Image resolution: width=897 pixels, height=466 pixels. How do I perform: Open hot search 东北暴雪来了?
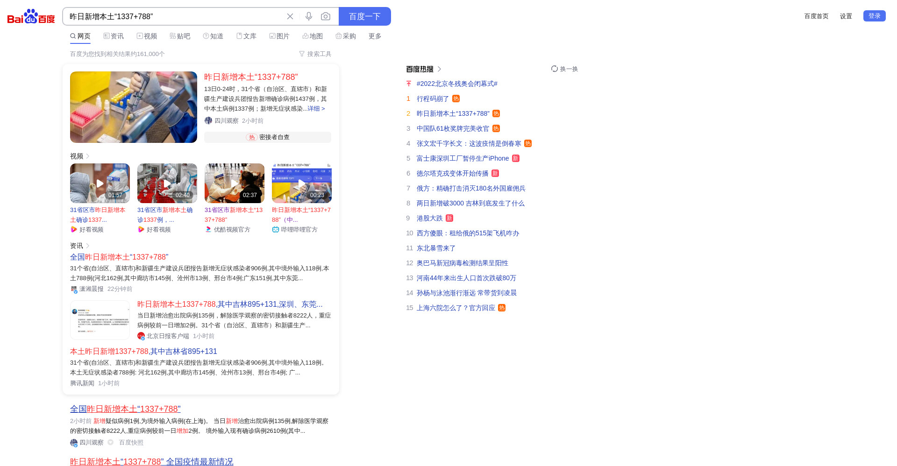pos(436,248)
